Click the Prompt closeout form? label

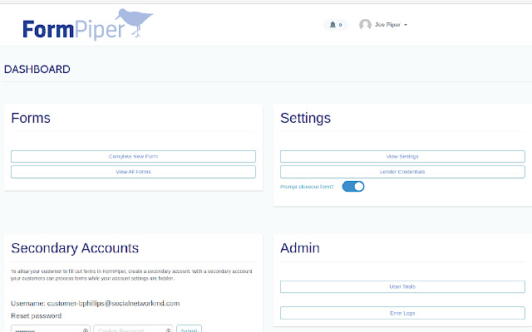307,187
